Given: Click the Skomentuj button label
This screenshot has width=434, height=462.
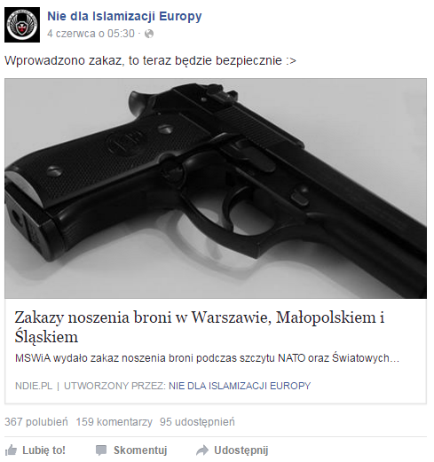Looking at the screenshot, I should 140,450.
